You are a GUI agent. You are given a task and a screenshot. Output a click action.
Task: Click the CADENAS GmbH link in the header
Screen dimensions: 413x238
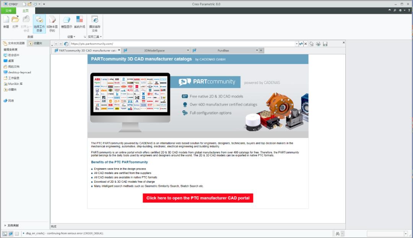pos(213,59)
